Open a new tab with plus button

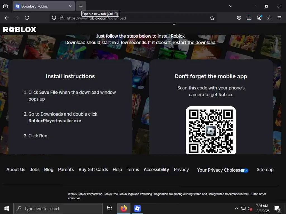tap(81, 6)
